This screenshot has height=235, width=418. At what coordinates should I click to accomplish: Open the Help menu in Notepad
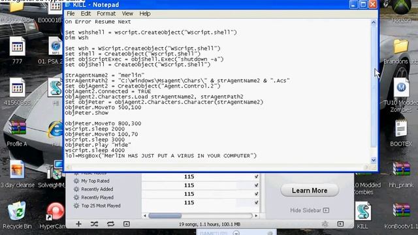tap(145, 14)
